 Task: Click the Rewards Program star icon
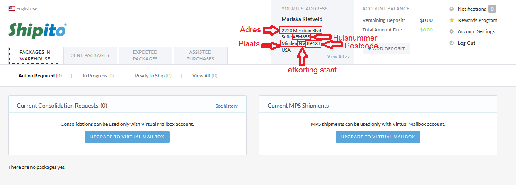point(452,20)
